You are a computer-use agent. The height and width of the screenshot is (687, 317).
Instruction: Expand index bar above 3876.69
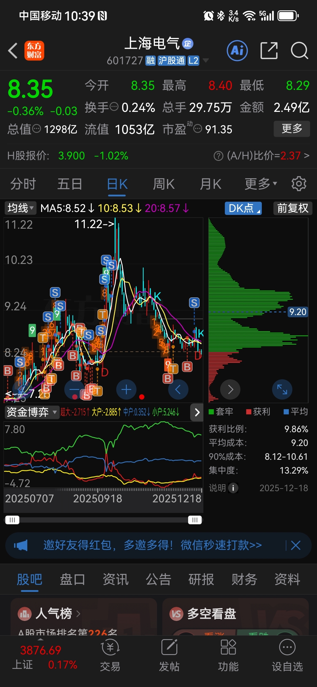[41, 639]
